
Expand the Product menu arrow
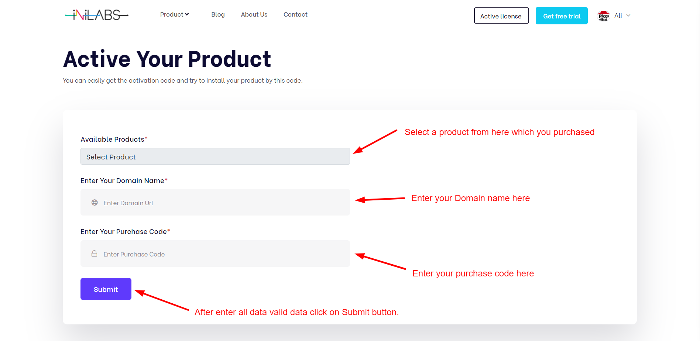click(x=187, y=14)
